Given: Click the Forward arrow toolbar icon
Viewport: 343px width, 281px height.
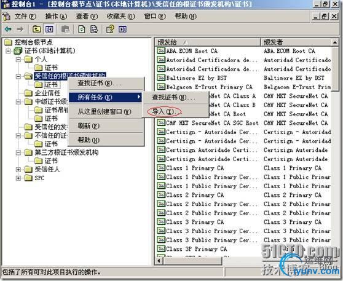Looking at the screenshot, I should point(20,29).
